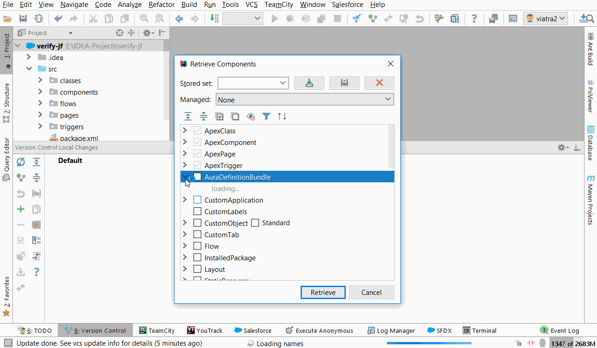Click the Save All toolbar icon
Screen dimensions: 597x348
tap(23, 18)
